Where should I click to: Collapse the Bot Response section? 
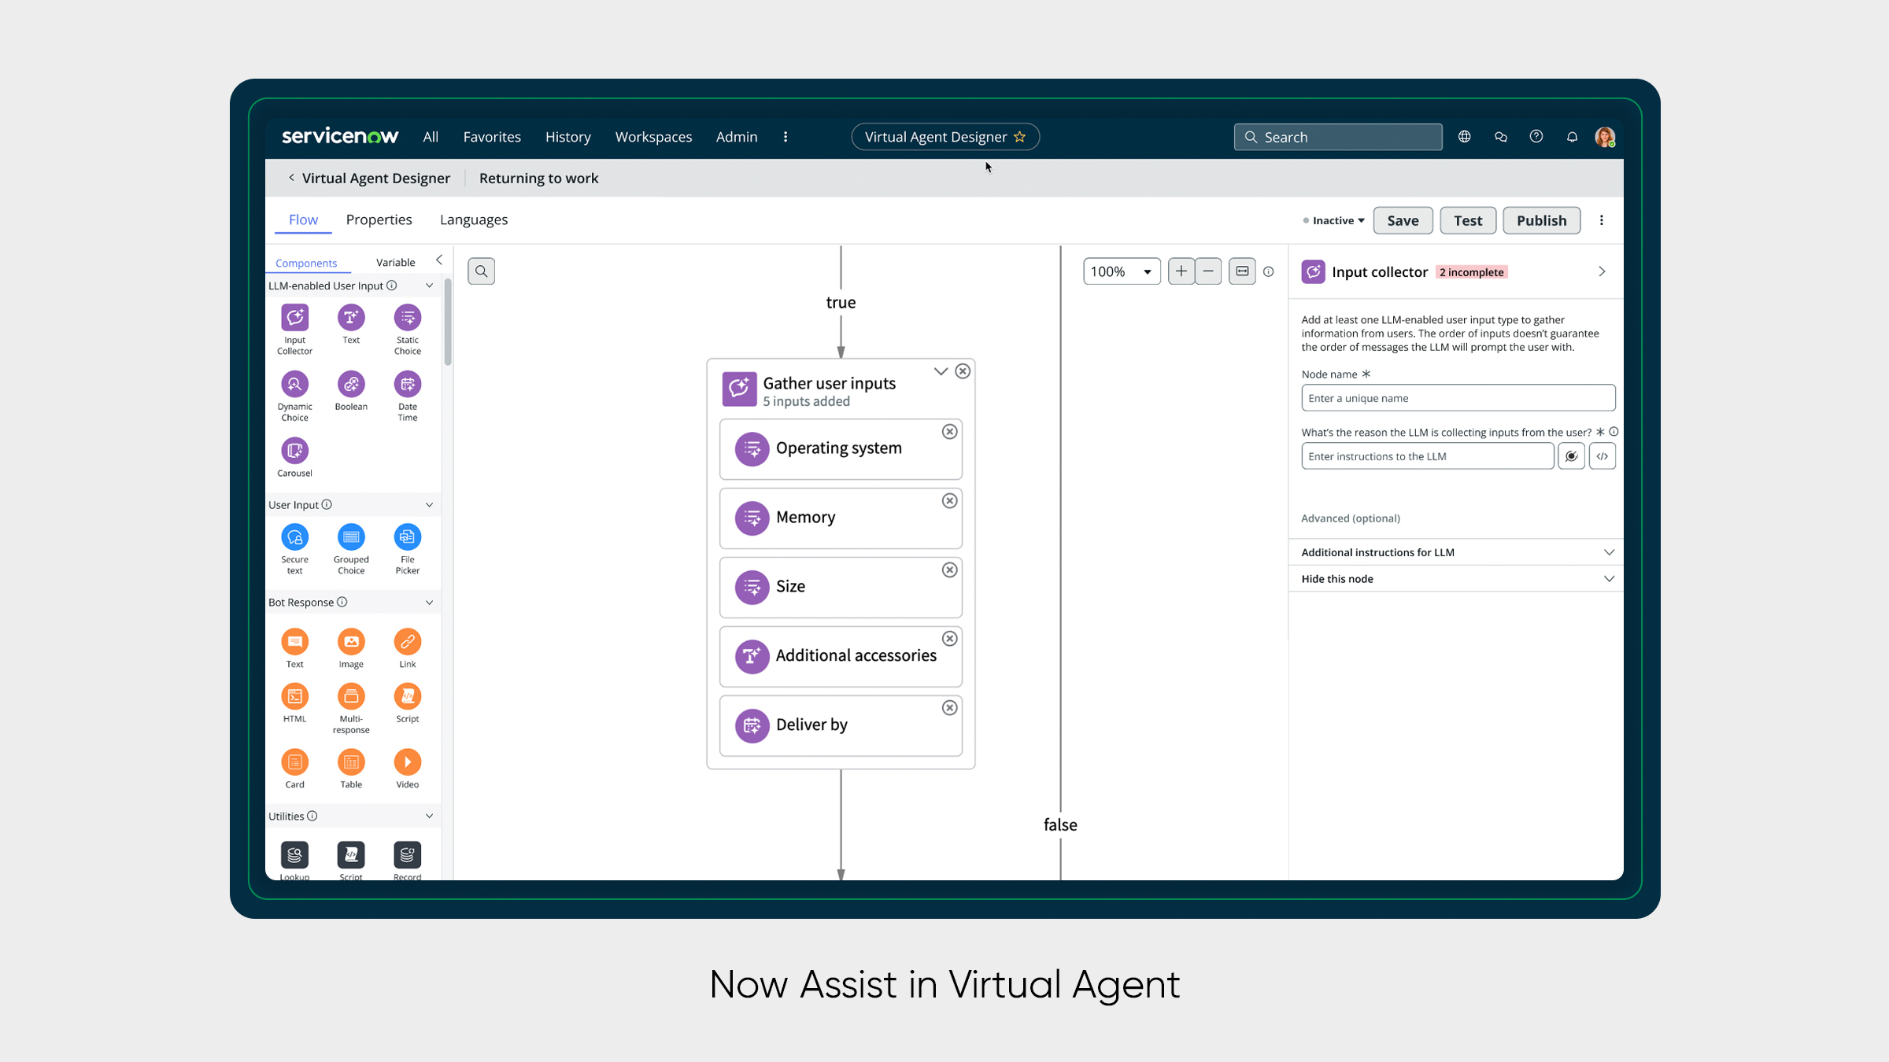point(429,603)
